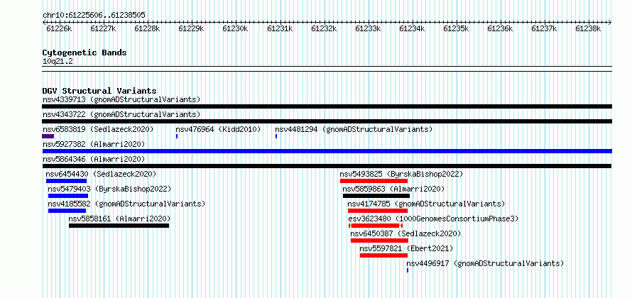Click the 61230k ruler position
This screenshot has height=298, width=632.
pos(235,28)
